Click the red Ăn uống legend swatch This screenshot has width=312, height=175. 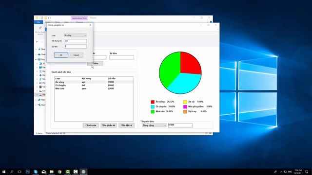(153, 102)
